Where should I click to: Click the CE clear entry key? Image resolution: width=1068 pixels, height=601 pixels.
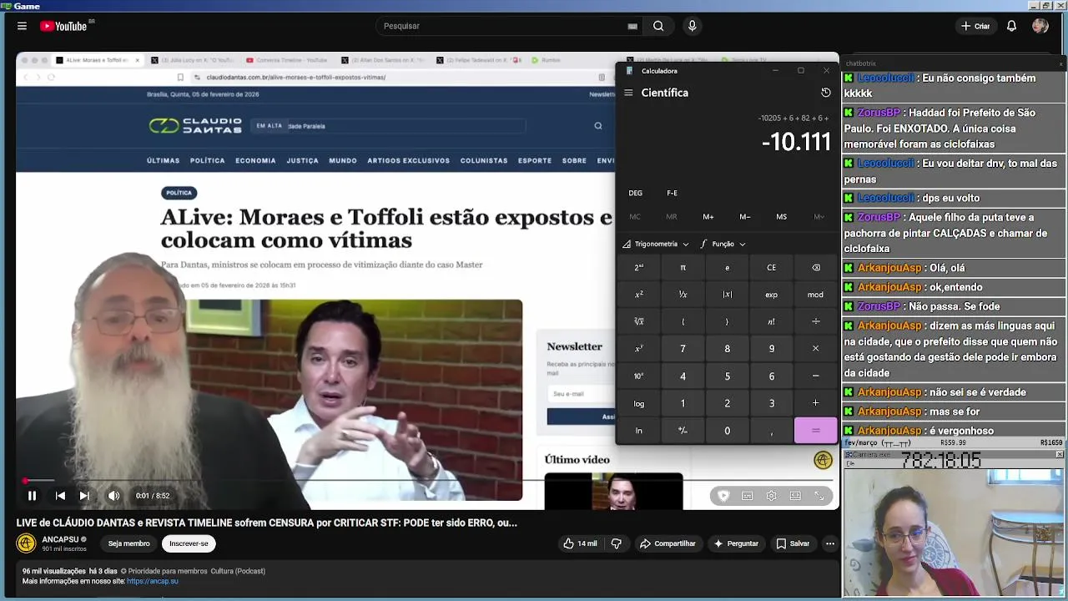click(x=771, y=268)
